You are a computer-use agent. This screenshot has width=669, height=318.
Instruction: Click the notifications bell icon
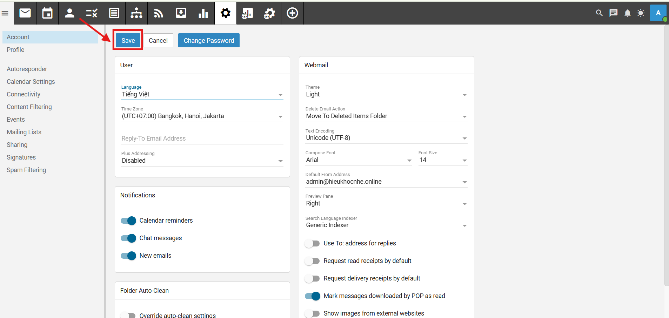[627, 13]
